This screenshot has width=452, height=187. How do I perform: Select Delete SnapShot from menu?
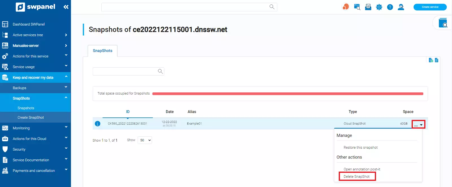coord(357,177)
